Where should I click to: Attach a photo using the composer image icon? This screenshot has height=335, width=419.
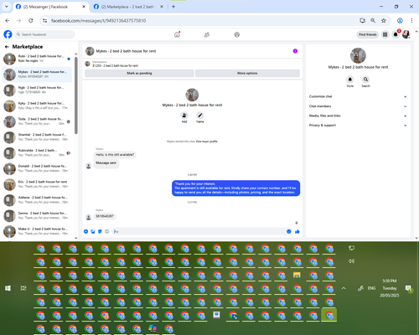click(93, 231)
